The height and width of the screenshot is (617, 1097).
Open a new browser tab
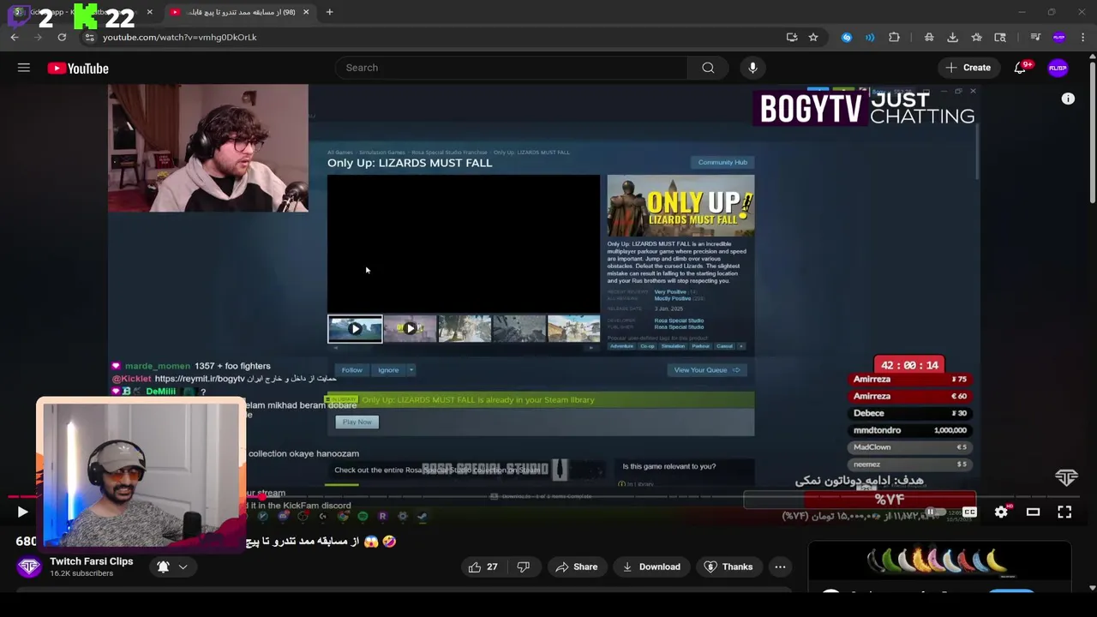(329, 12)
